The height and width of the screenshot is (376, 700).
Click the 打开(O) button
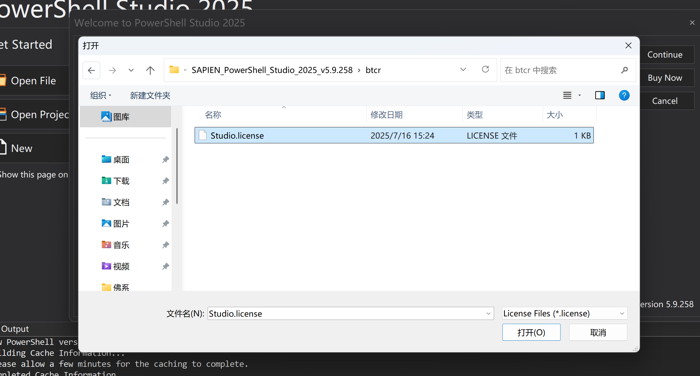pos(531,332)
